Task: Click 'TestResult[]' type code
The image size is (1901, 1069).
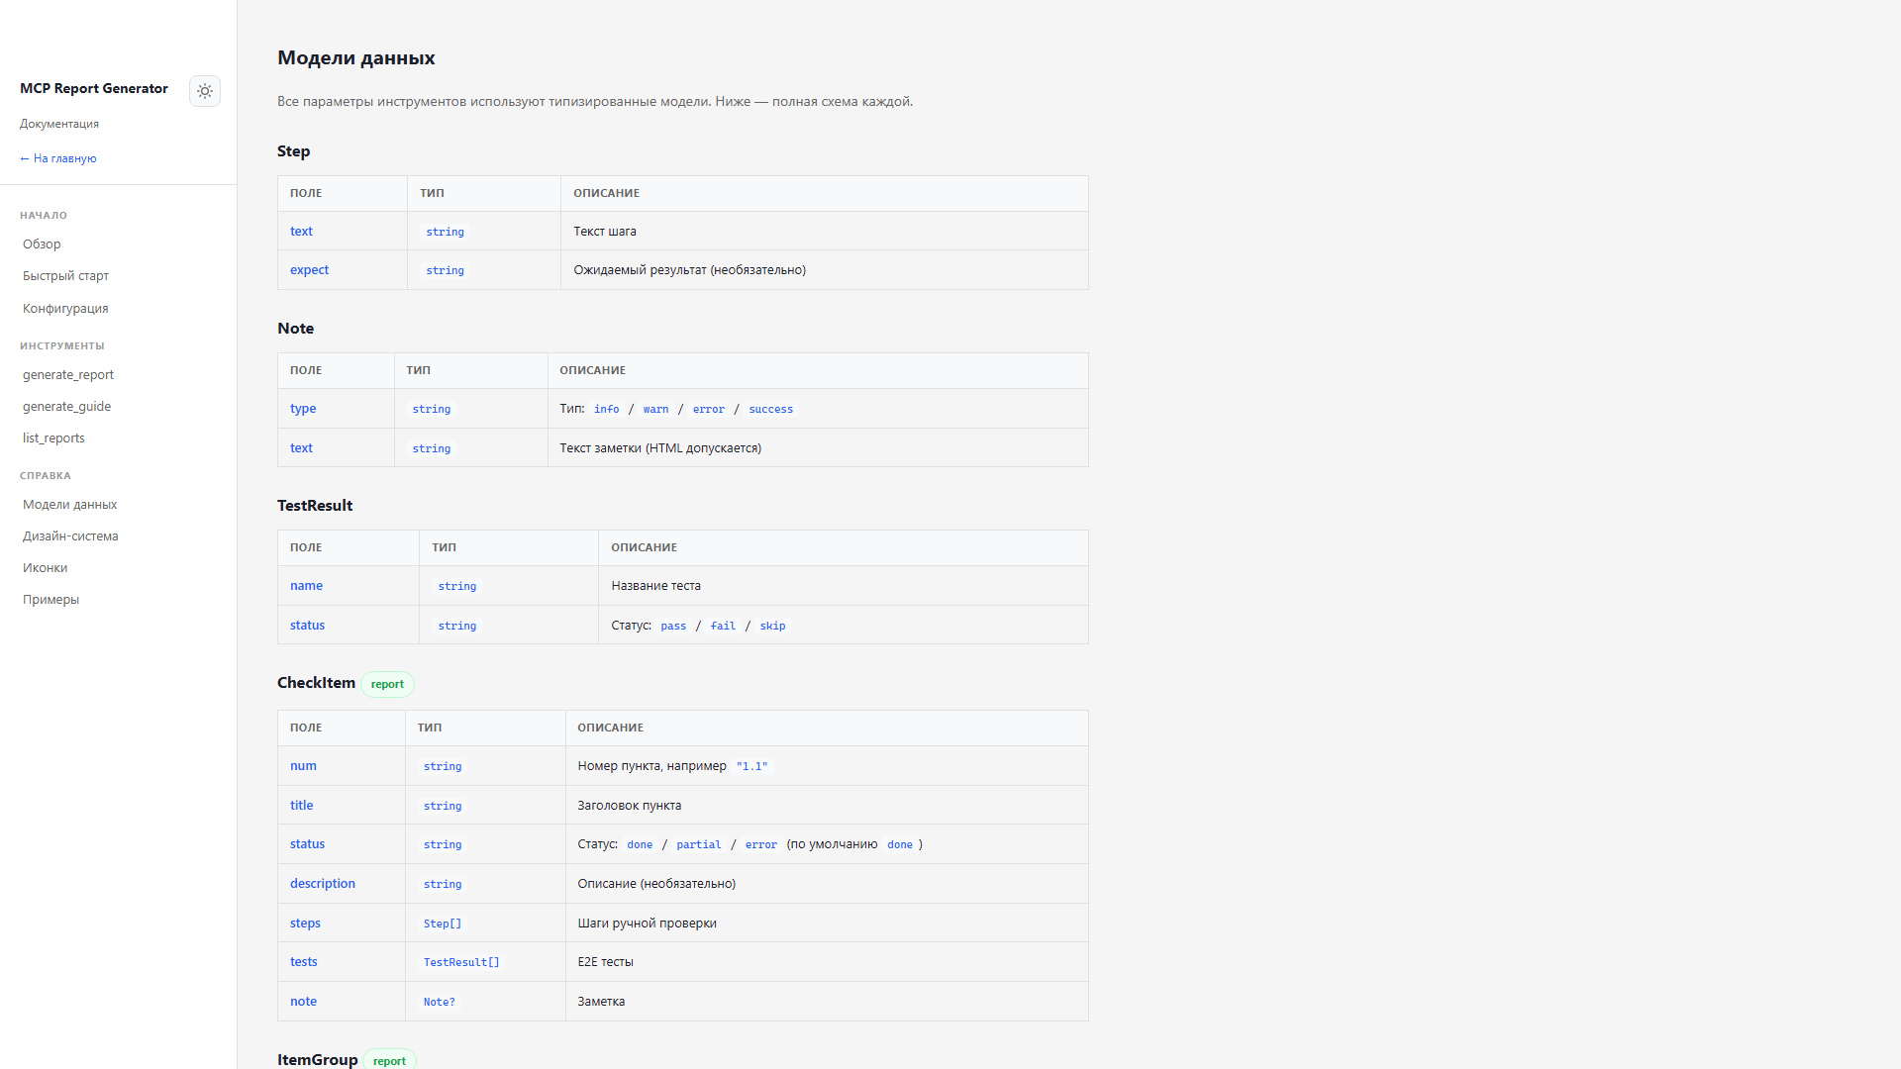Action: [x=461, y=962]
